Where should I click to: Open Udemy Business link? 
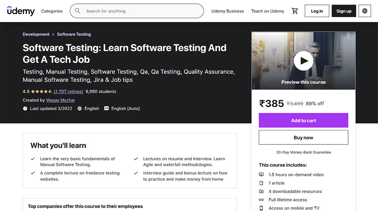(x=227, y=11)
